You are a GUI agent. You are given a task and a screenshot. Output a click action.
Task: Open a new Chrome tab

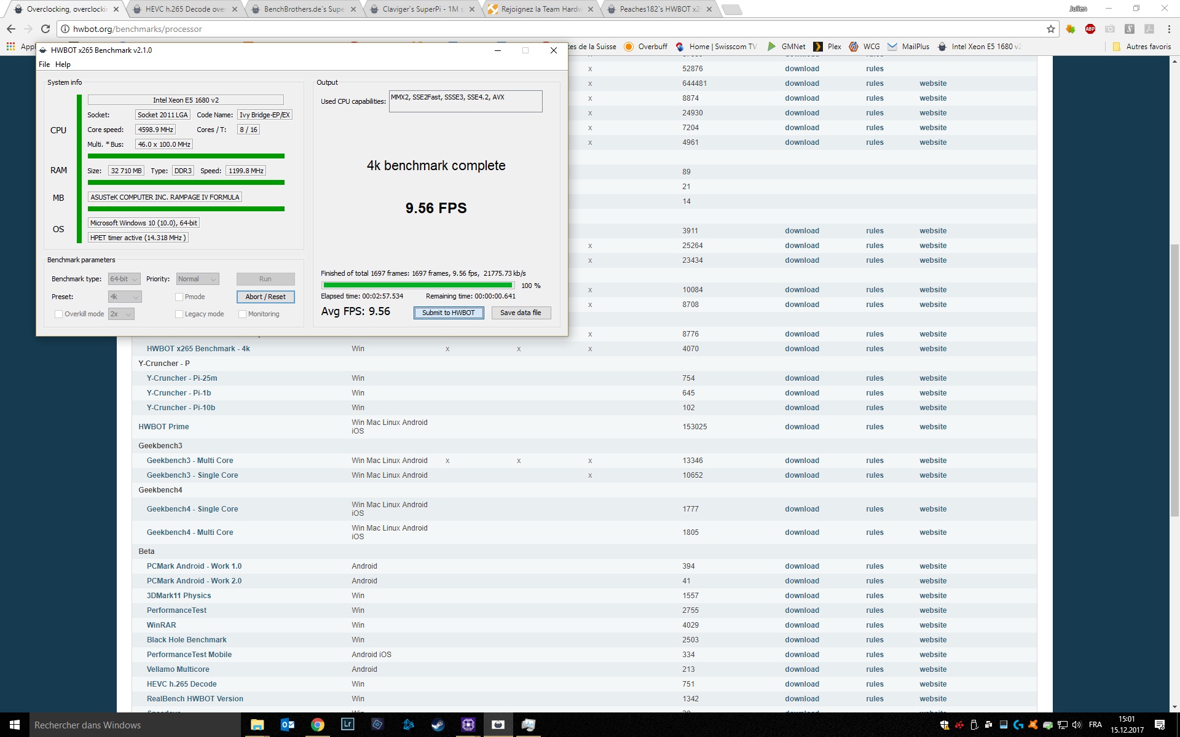(x=731, y=9)
